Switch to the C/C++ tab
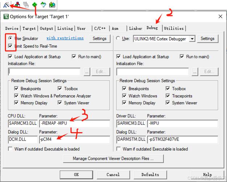 click(100, 28)
